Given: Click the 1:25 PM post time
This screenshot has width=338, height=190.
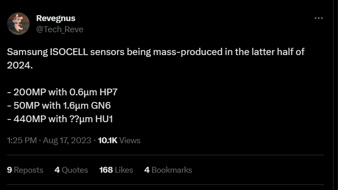Looking at the screenshot, I should (x=22, y=140).
